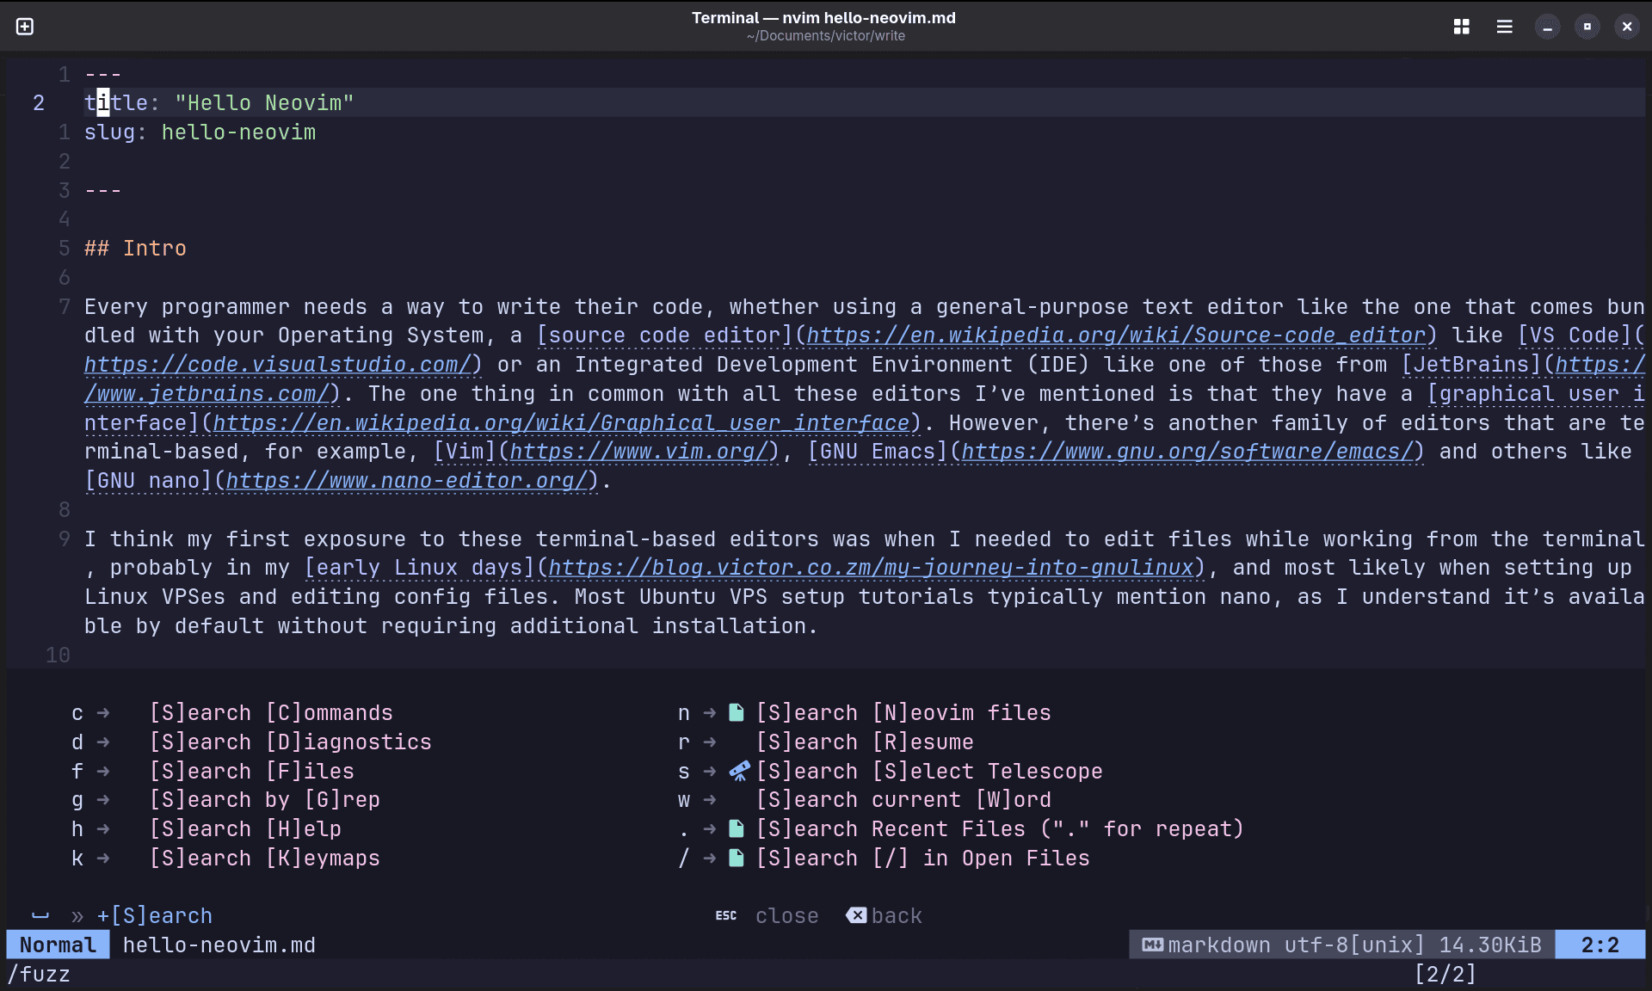Click the file icon beside Search Recent Files
The width and height of the screenshot is (1652, 991).
pyautogui.click(x=737, y=828)
